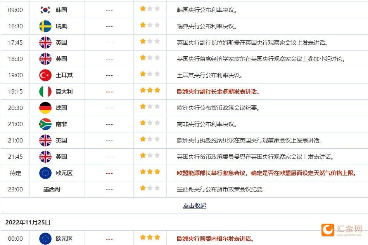Open red event 欧洲央行管委内格尔发表讲话
368x245 pixels.
(x=216, y=239)
